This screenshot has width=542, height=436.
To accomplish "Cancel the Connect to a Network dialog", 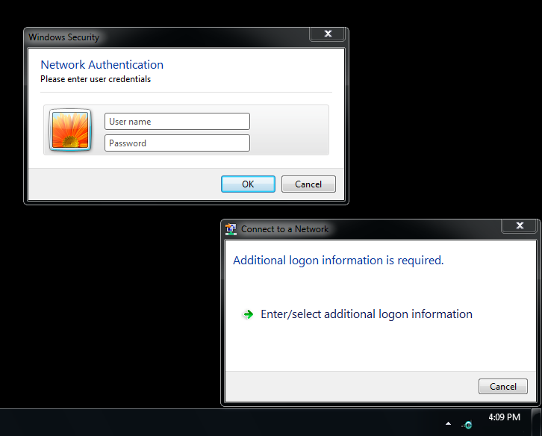I will tap(502, 387).
